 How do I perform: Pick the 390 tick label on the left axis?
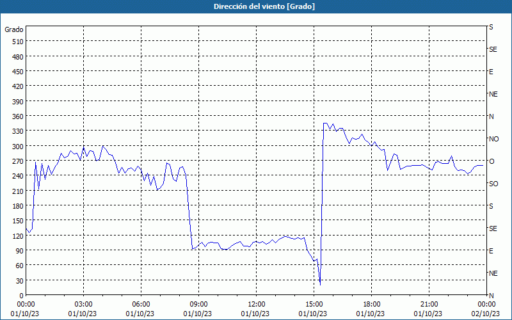click(19, 102)
